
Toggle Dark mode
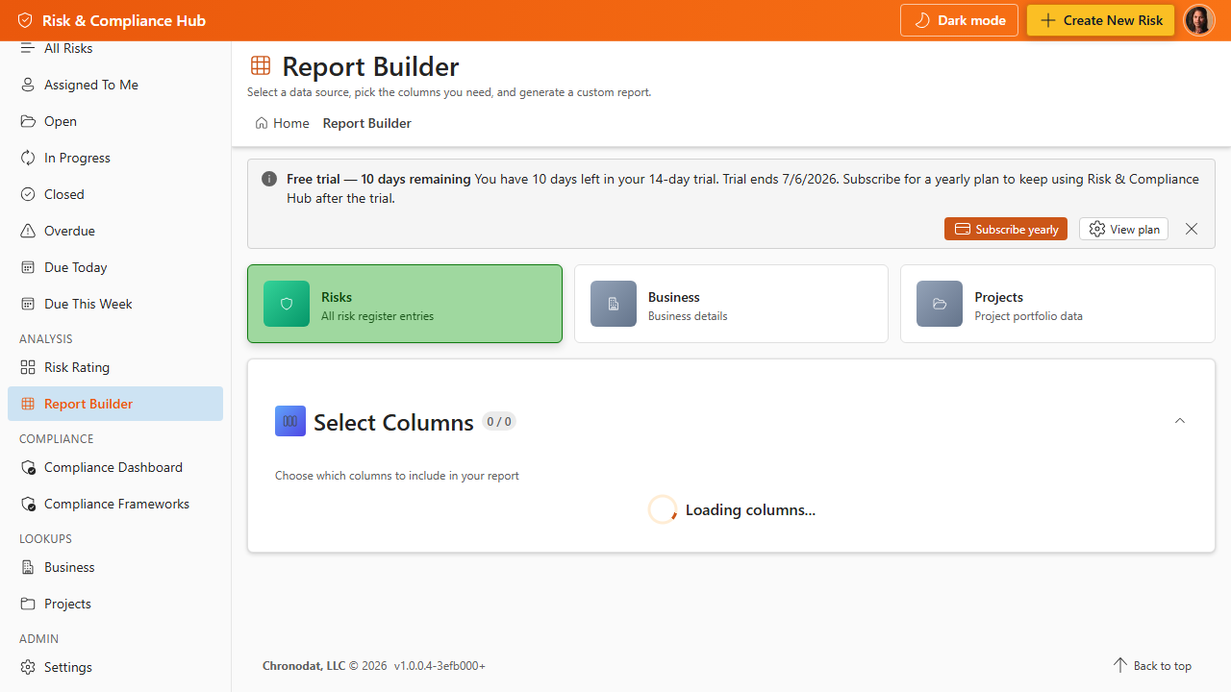tap(959, 20)
